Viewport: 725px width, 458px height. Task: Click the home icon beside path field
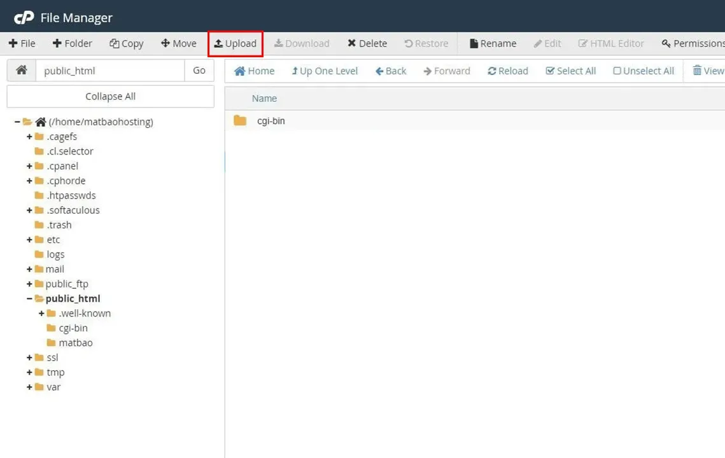click(x=21, y=70)
